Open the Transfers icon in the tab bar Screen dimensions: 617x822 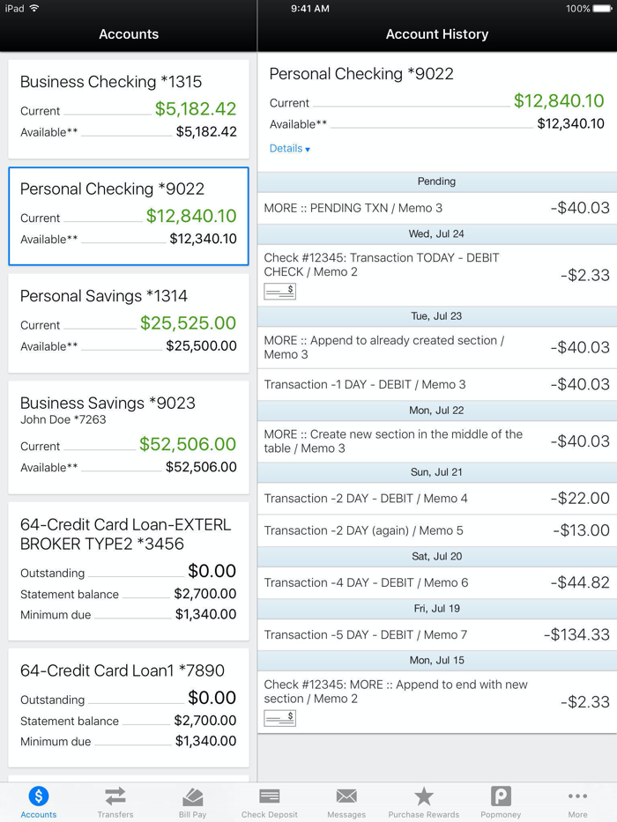pyautogui.click(x=115, y=801)
